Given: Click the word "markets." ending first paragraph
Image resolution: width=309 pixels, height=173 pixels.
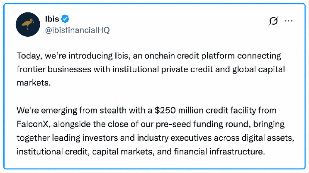Looking at the screenshot, I should [34, 83].
